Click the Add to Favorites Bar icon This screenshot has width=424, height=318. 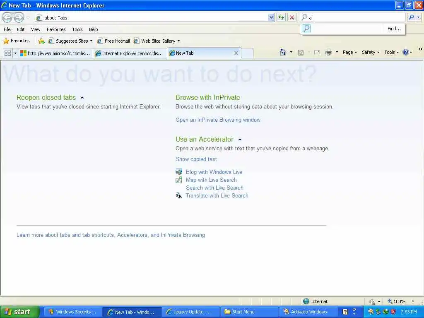tap(41, 41)
